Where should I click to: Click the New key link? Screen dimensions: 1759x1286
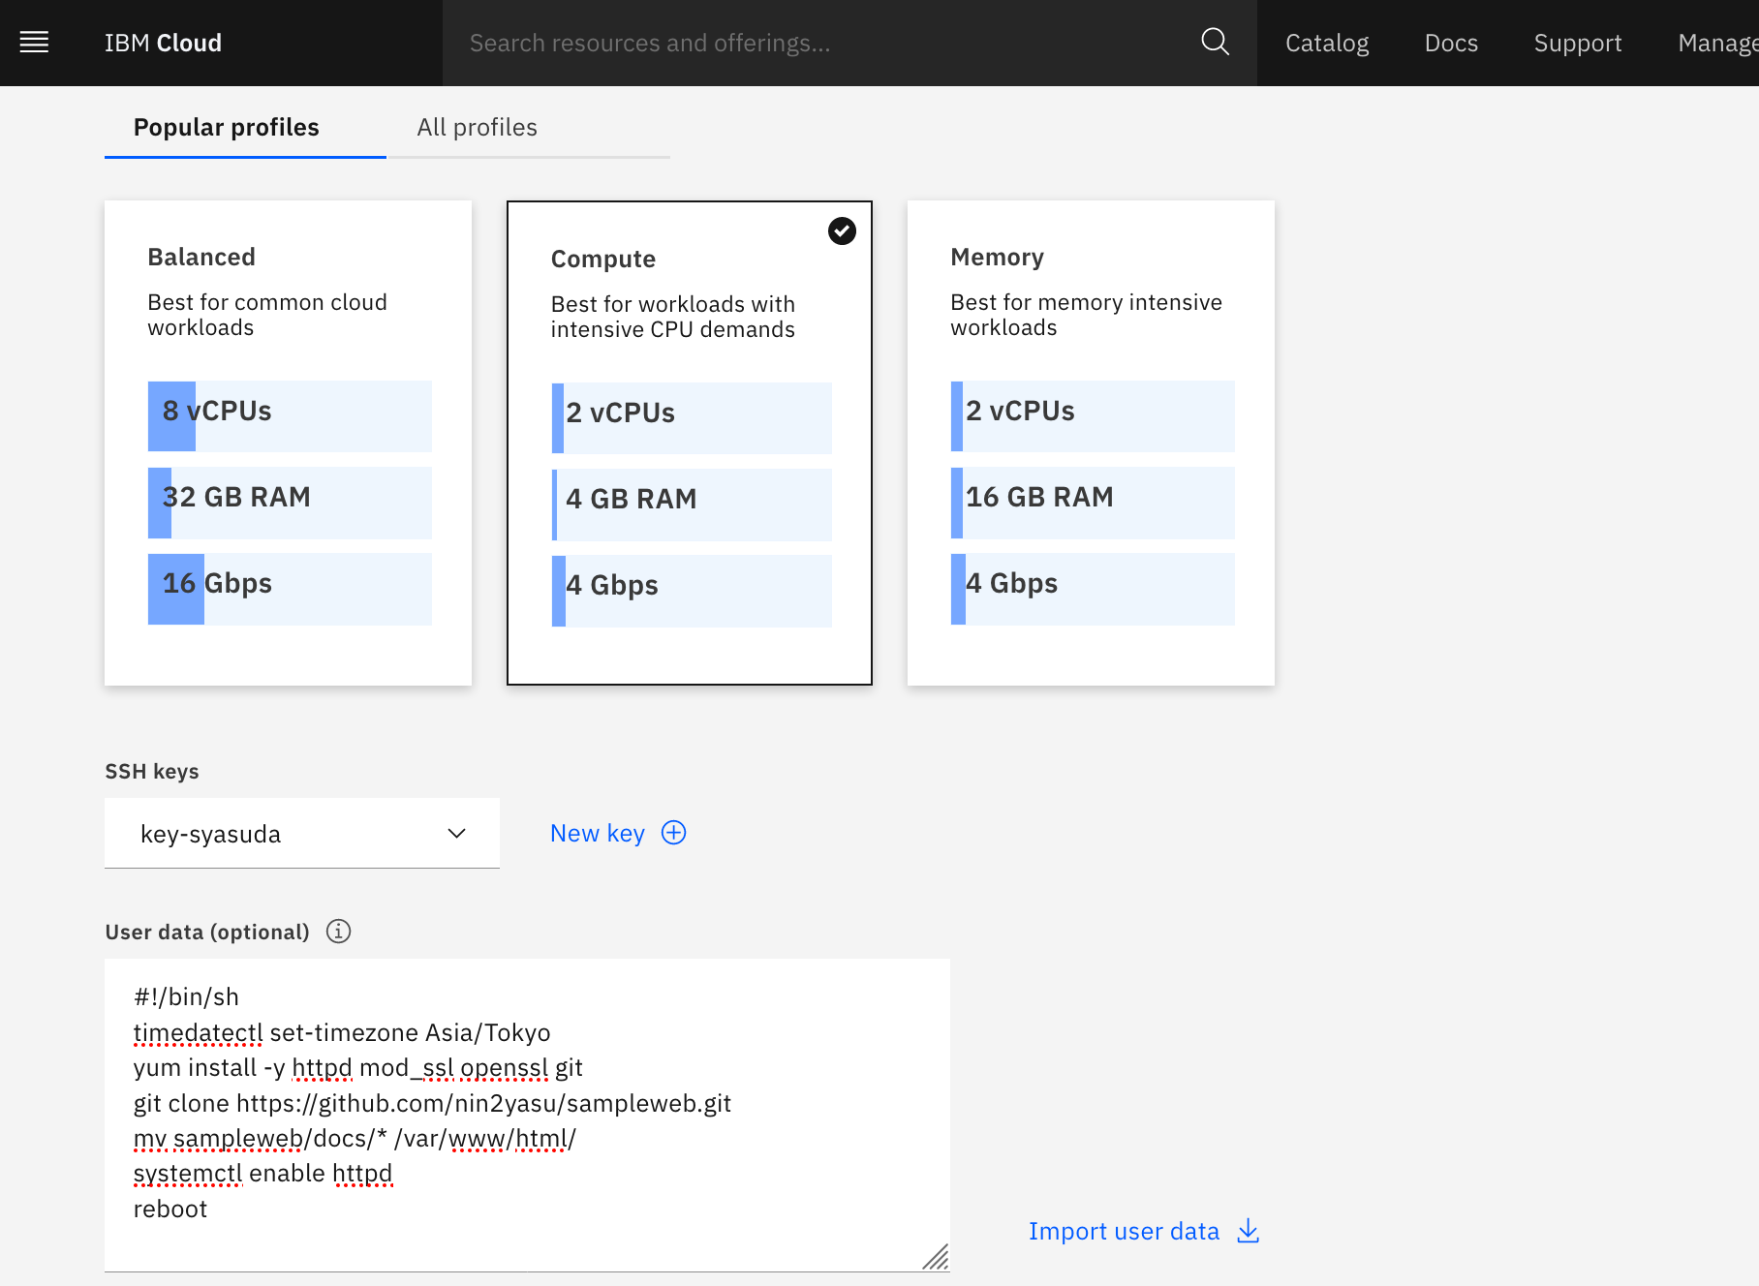(597, 834)
